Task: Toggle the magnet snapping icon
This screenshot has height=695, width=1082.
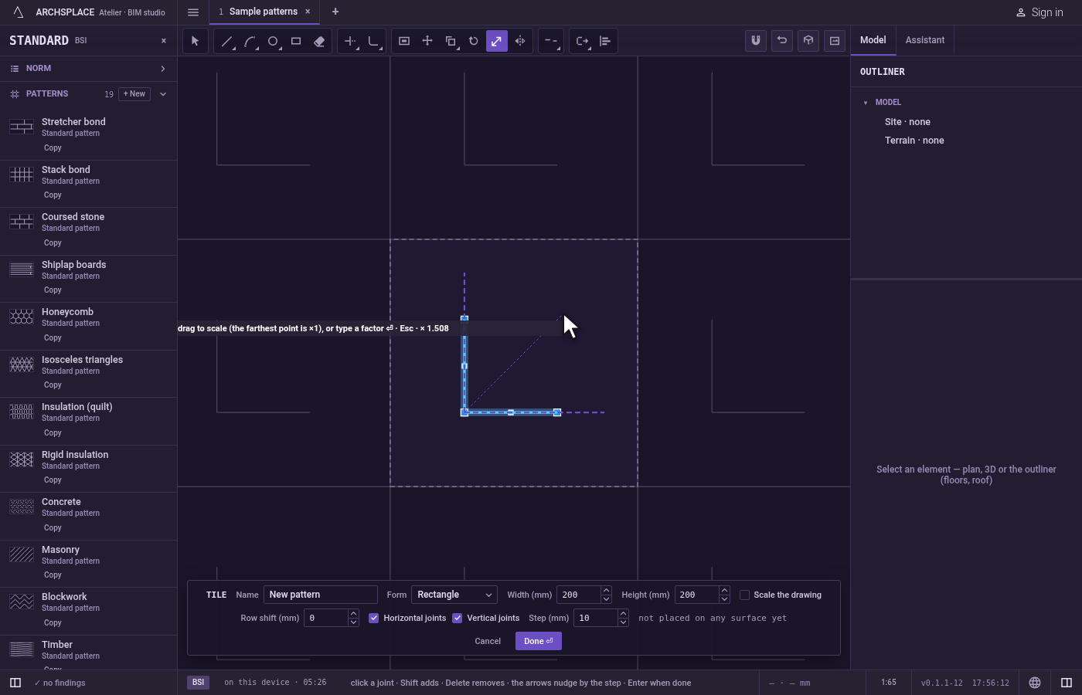Action: pos(756,40)
